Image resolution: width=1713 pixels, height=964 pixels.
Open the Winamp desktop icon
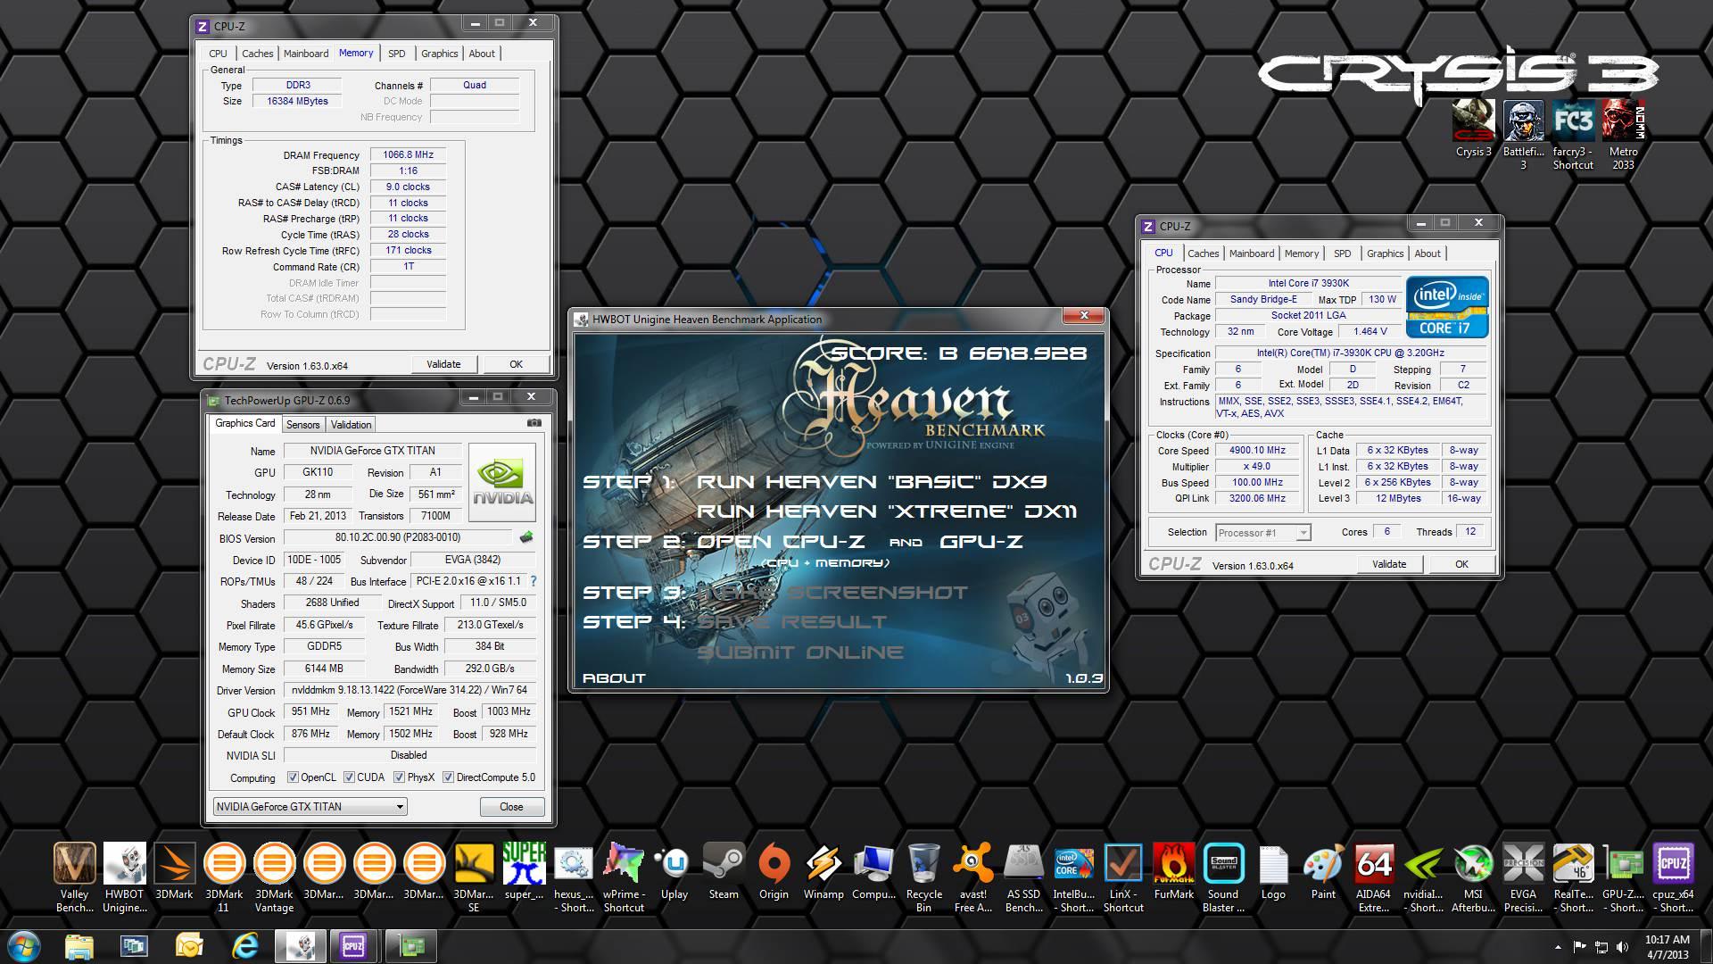click(x=823, y=871)
